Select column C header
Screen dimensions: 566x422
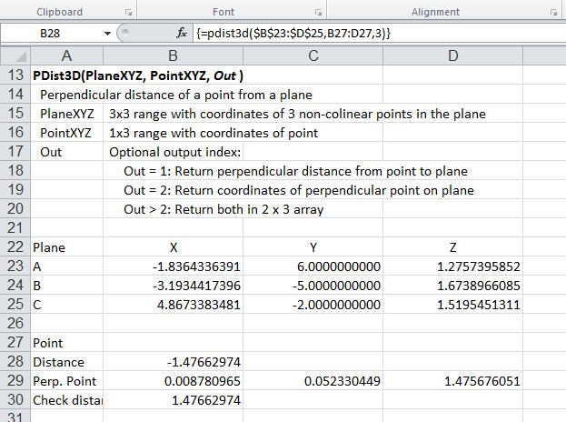(314, 55)
